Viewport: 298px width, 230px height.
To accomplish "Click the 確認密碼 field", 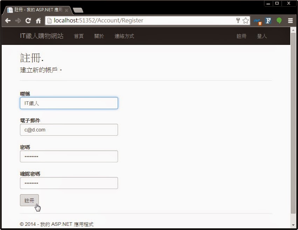I will pos(69,183).
